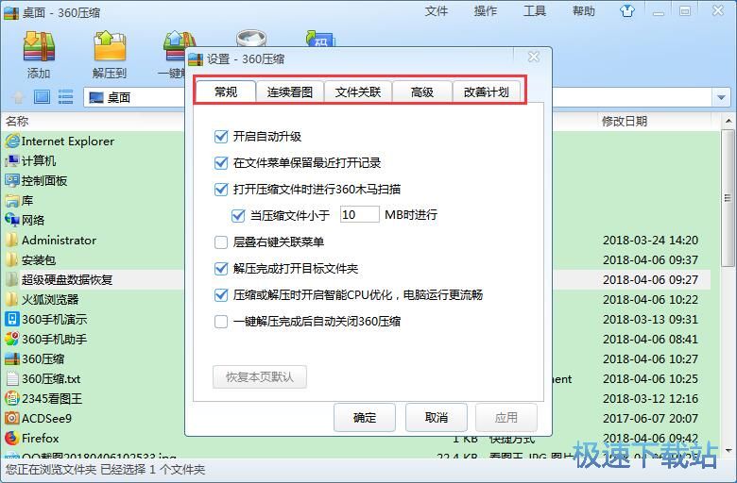737x483 pixels.
Task: Click the file list vertical scrollbar thumb
Action: click(x=728, y=198)
